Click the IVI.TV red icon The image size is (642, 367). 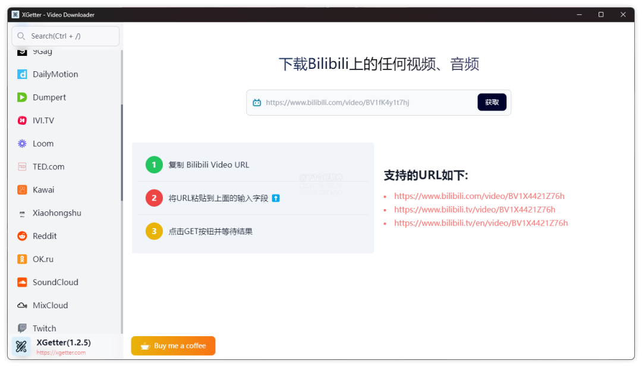click(x=22, y=121)
